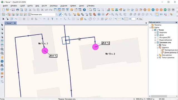
Task: Select zoom out magnifier on left sidebar
Action: (2, 53)
